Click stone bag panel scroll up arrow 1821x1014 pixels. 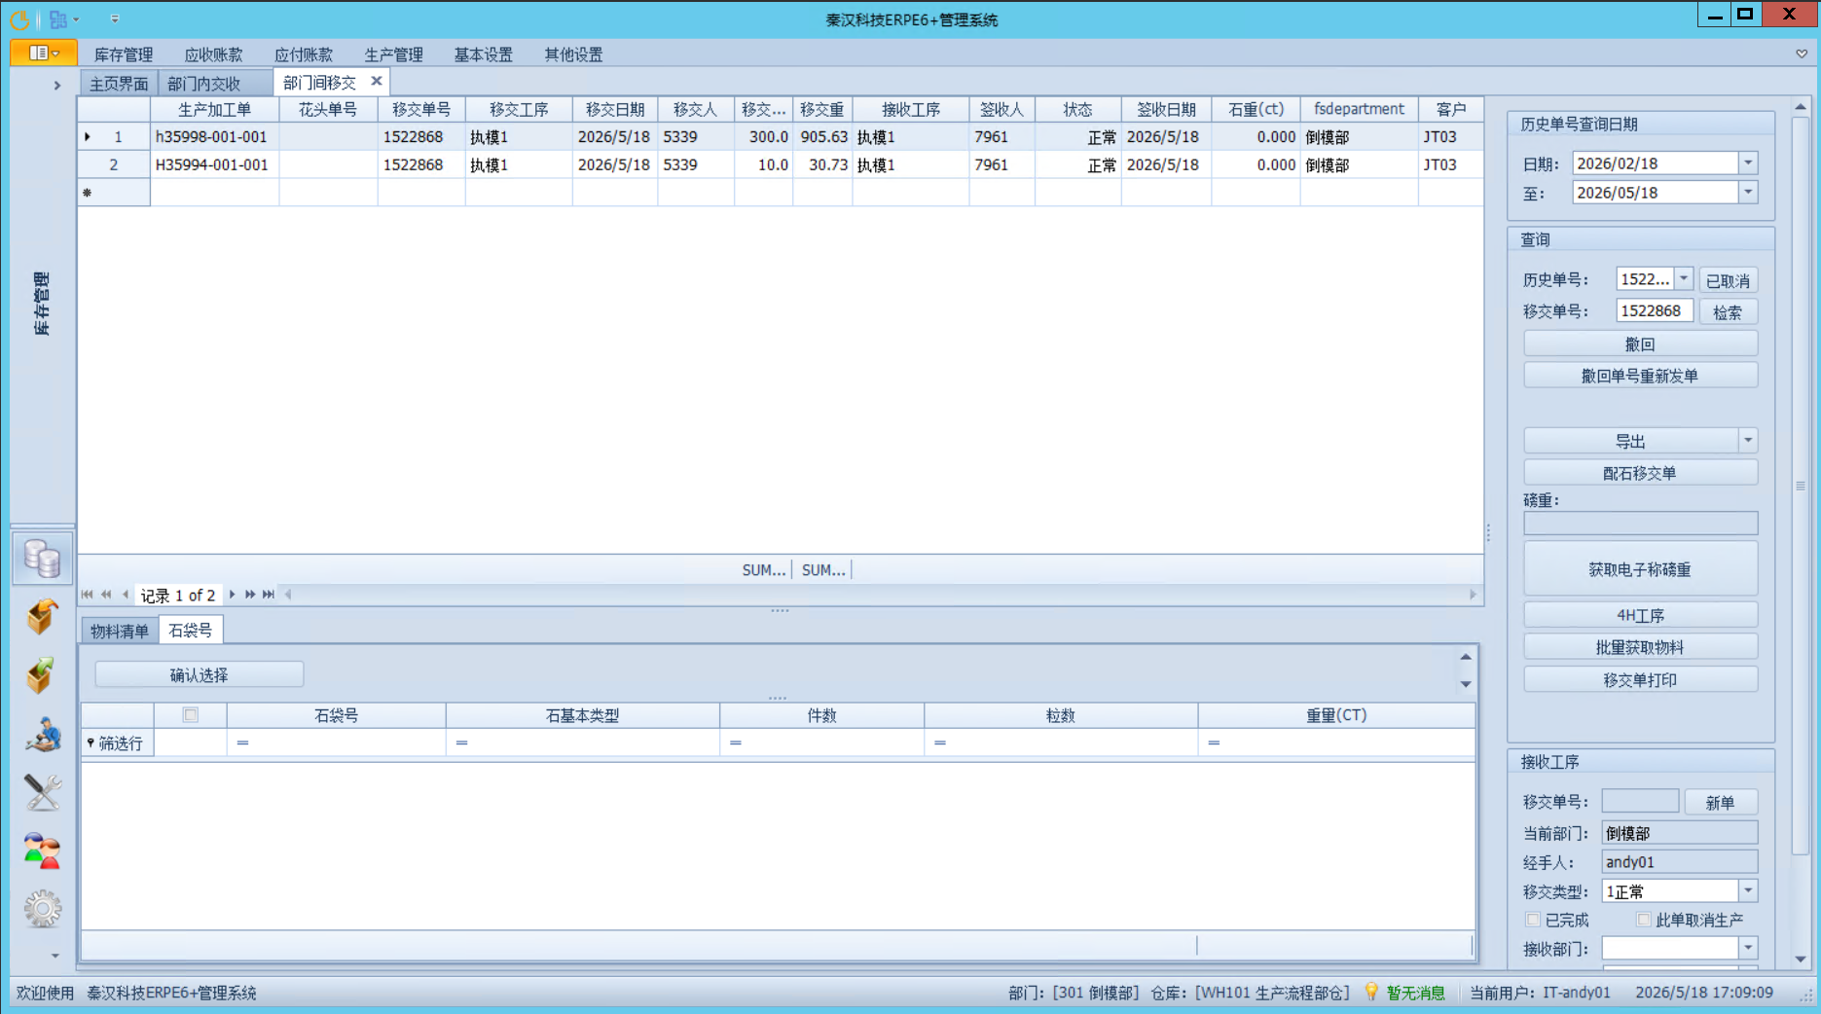coord(1466,657)
